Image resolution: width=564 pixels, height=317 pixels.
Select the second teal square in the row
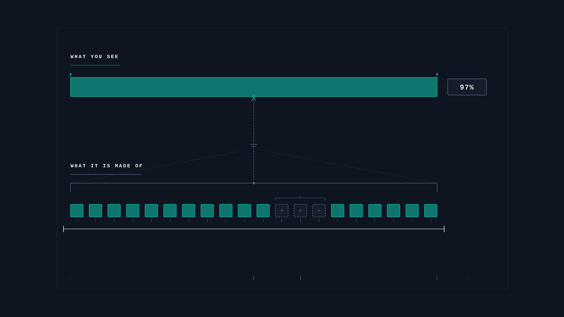coord(95,210)
